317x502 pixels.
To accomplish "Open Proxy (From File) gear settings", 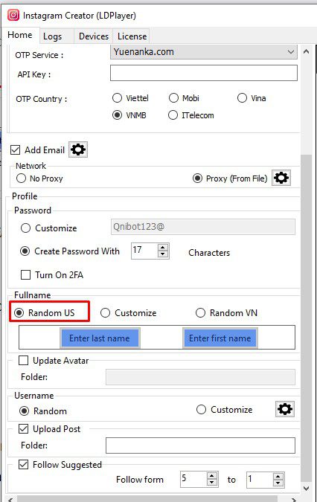I will (281, 178).
